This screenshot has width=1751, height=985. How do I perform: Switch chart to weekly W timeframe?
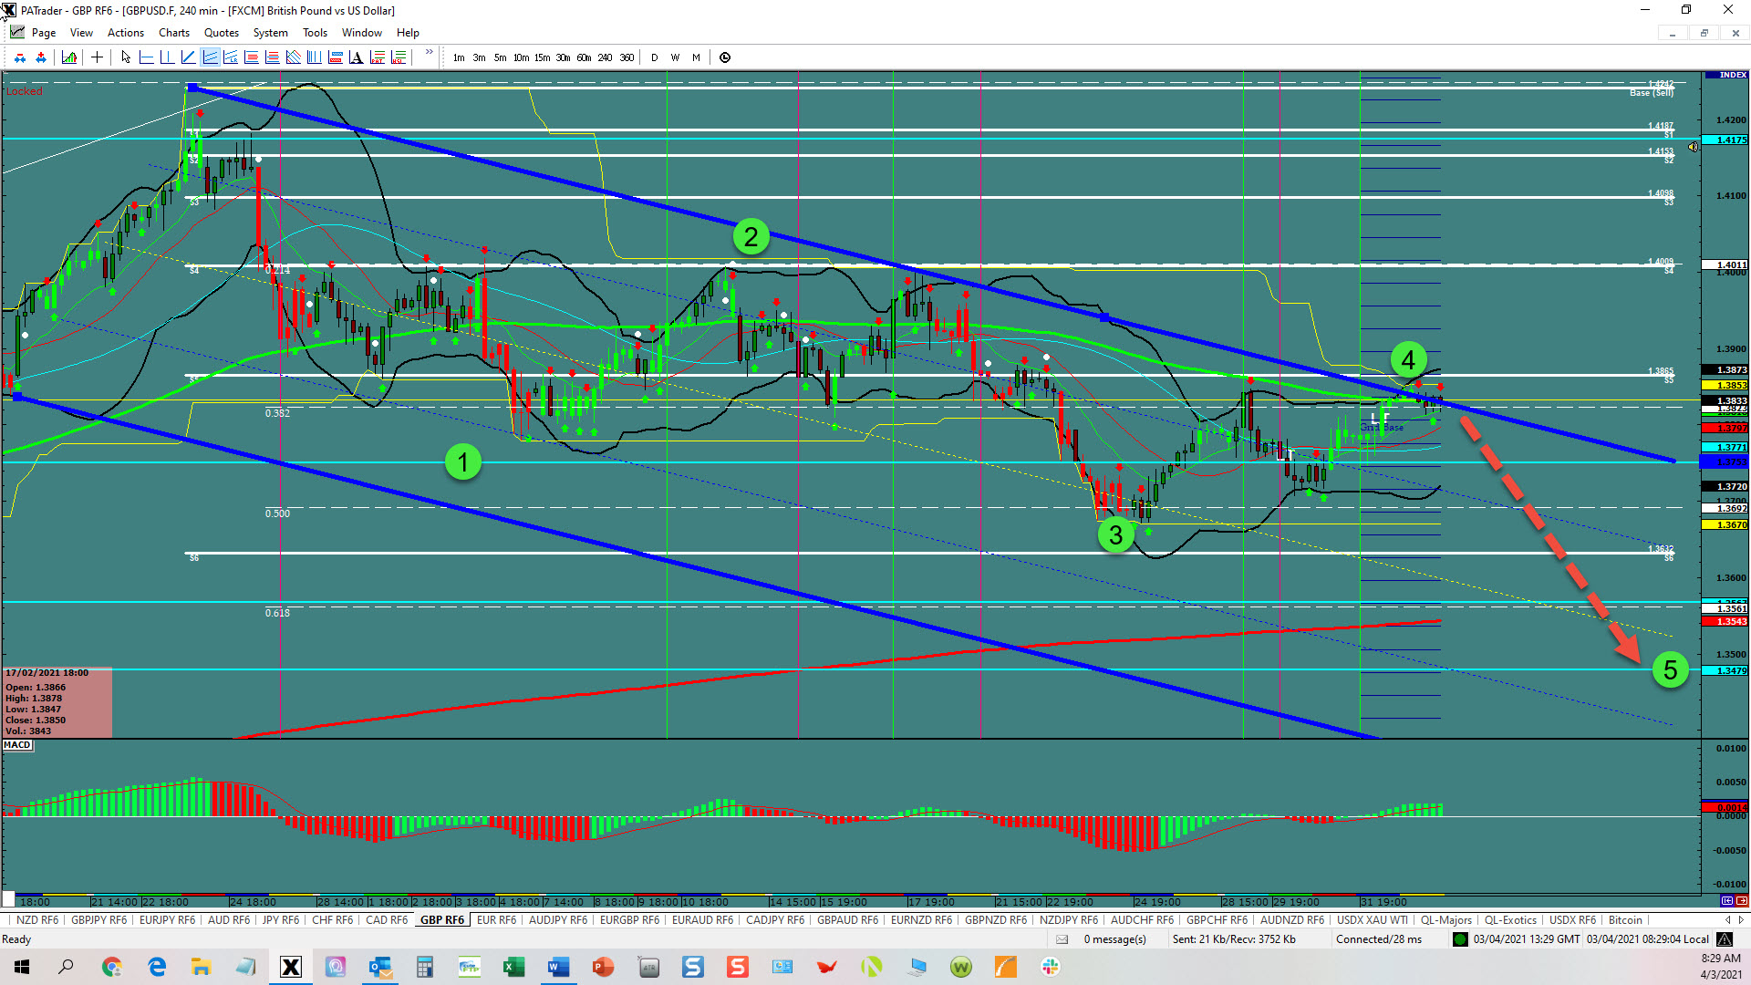(x=676, y=57)
